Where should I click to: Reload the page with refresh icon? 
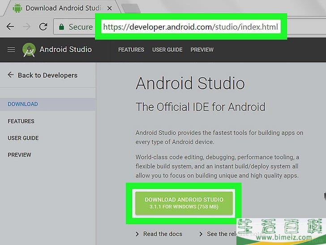pos(43,26)
